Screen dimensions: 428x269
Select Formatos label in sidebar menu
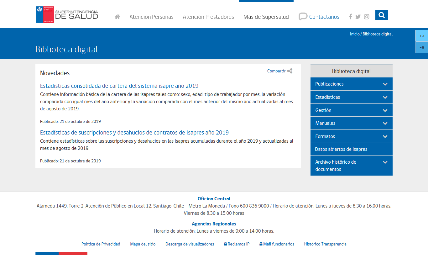(x=325, y=136)
